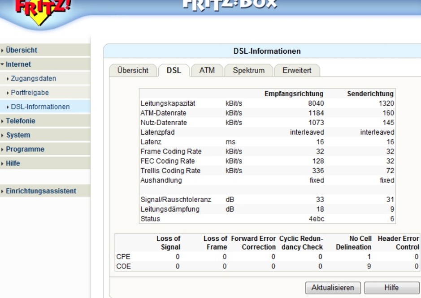The image size is (421, 298).
Task: Expand the System menu section
Action: click(18, 135)
